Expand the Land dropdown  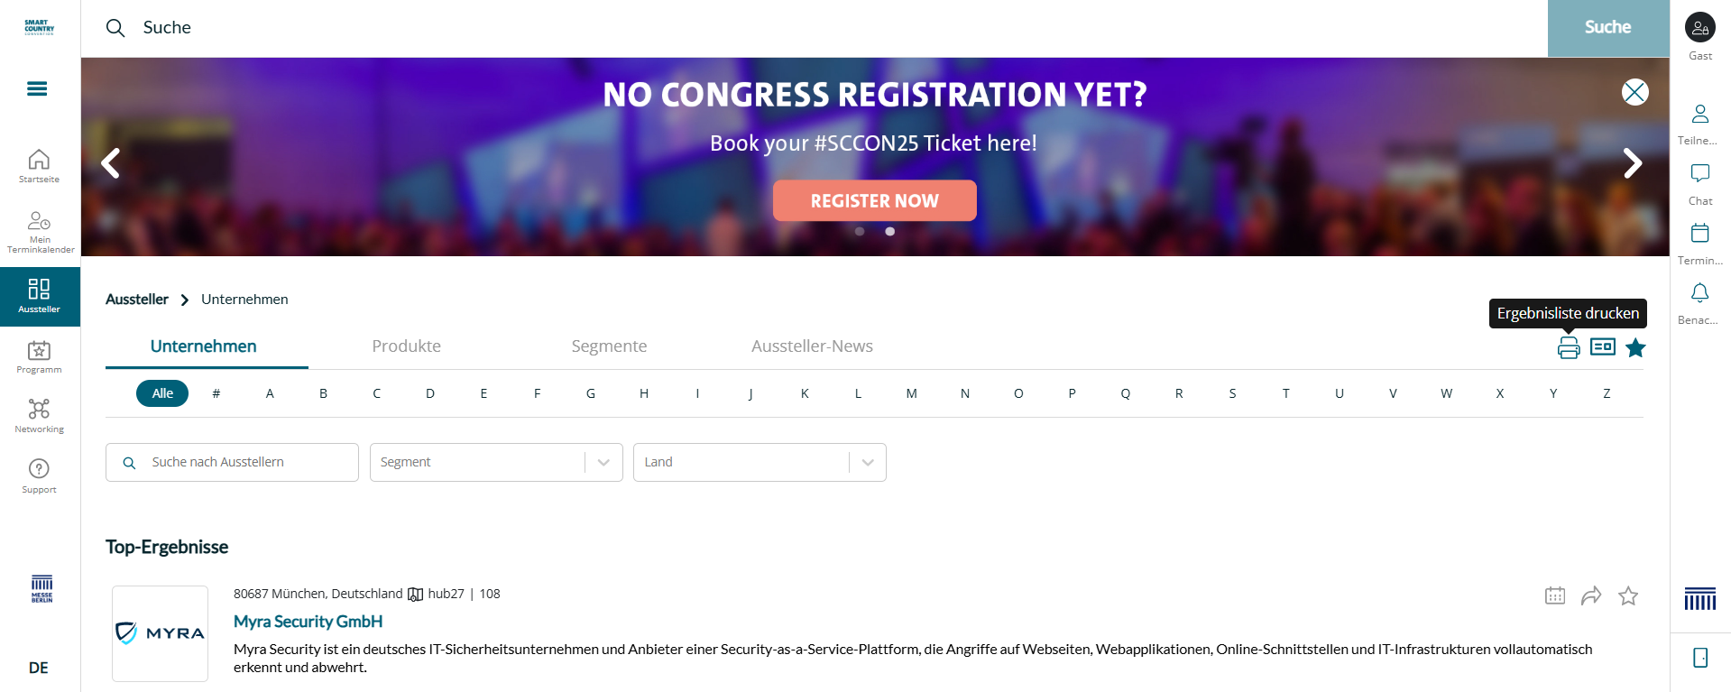760,462
